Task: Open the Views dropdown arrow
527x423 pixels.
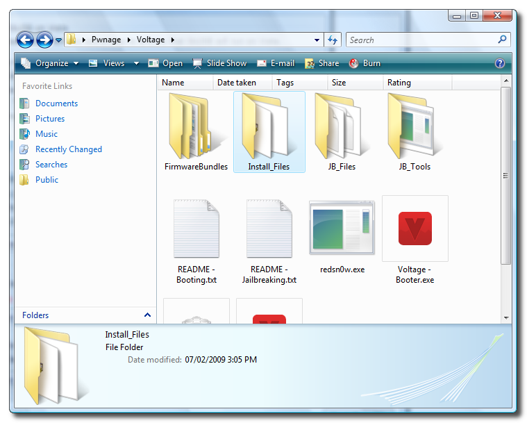Action: pos(136,63)
